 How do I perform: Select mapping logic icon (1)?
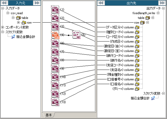tap(55, 9)
